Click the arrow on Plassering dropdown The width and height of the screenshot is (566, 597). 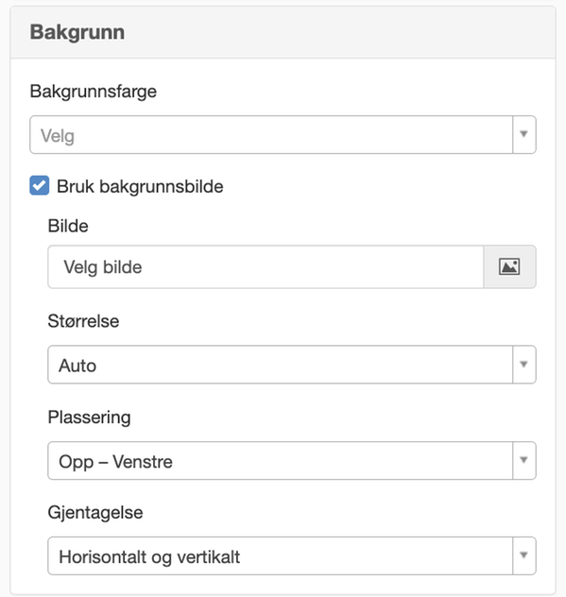tap(524, 461)
